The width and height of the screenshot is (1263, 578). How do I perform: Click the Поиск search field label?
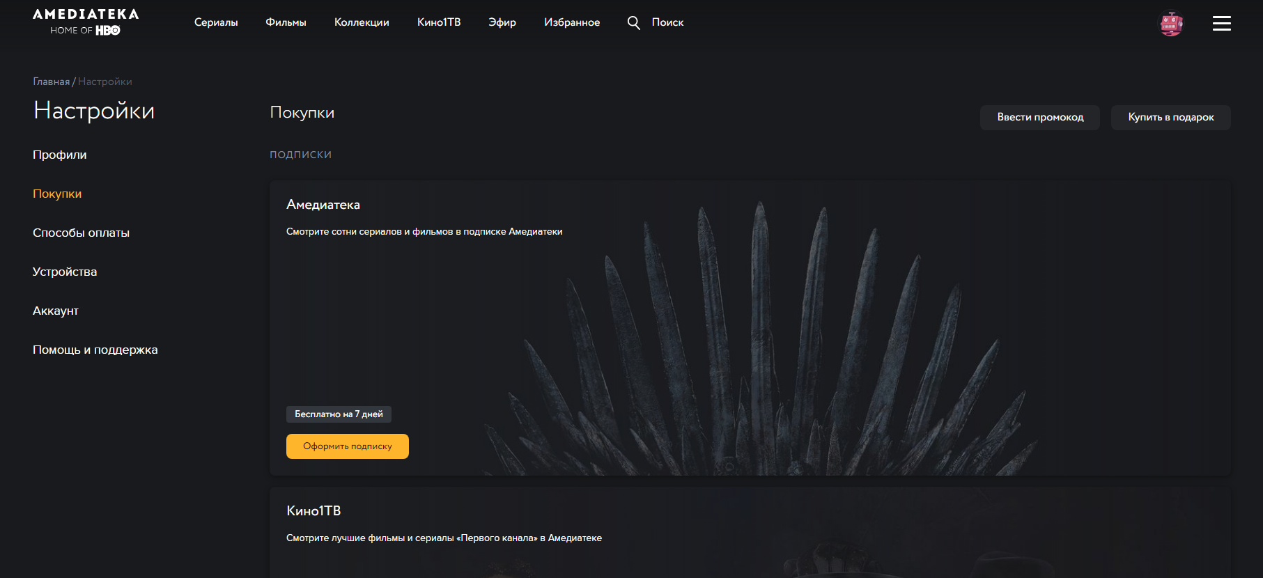(x=667, y=22)
